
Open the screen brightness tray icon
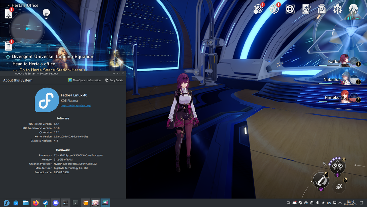[x=323, y=203]
